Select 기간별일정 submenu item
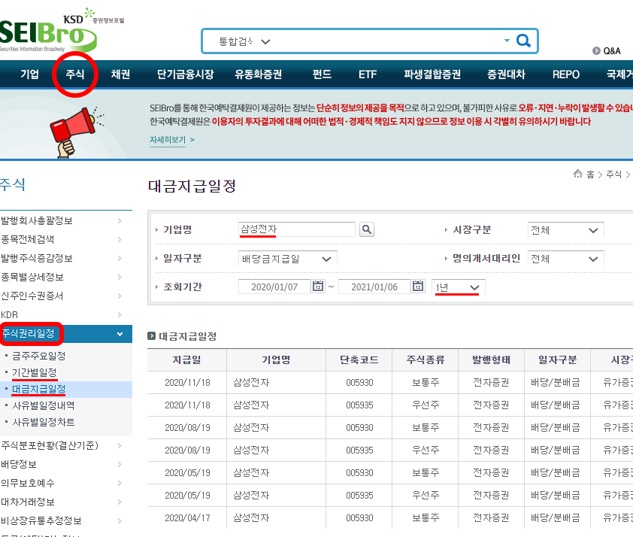The image size is (633, 537). (35, 372)
